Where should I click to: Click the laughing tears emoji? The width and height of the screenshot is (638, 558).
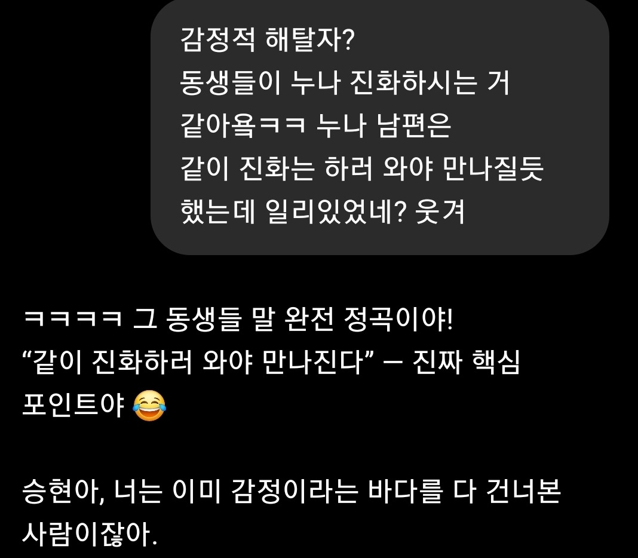click(149, 406)
